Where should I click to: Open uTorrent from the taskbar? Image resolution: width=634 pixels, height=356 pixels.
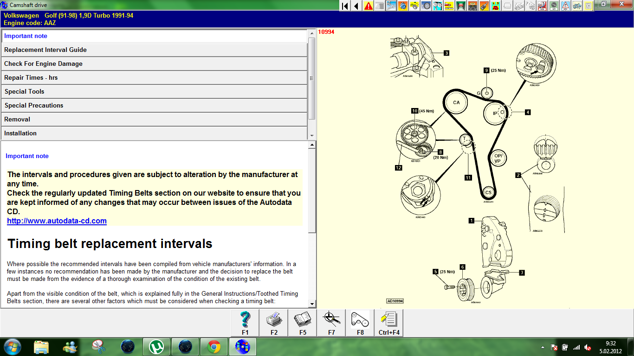point(156,346)
